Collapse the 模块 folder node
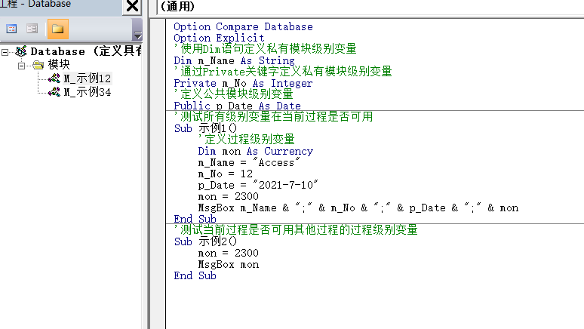The image size is (584, 329). pos(22,66)
